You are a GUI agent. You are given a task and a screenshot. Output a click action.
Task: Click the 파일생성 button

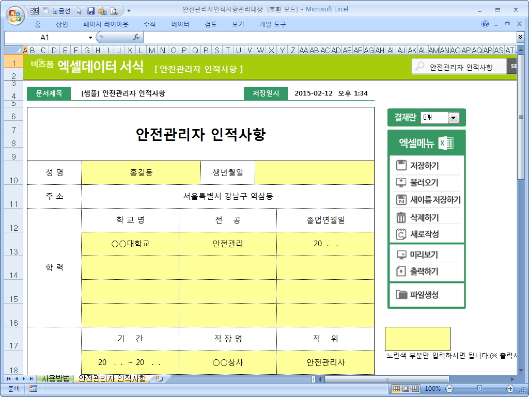pos(424,295)
